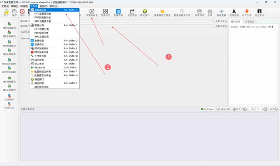
Task: Click the 发票分类 grid icon in the toolbar
Action: click(x=105, y=11)
